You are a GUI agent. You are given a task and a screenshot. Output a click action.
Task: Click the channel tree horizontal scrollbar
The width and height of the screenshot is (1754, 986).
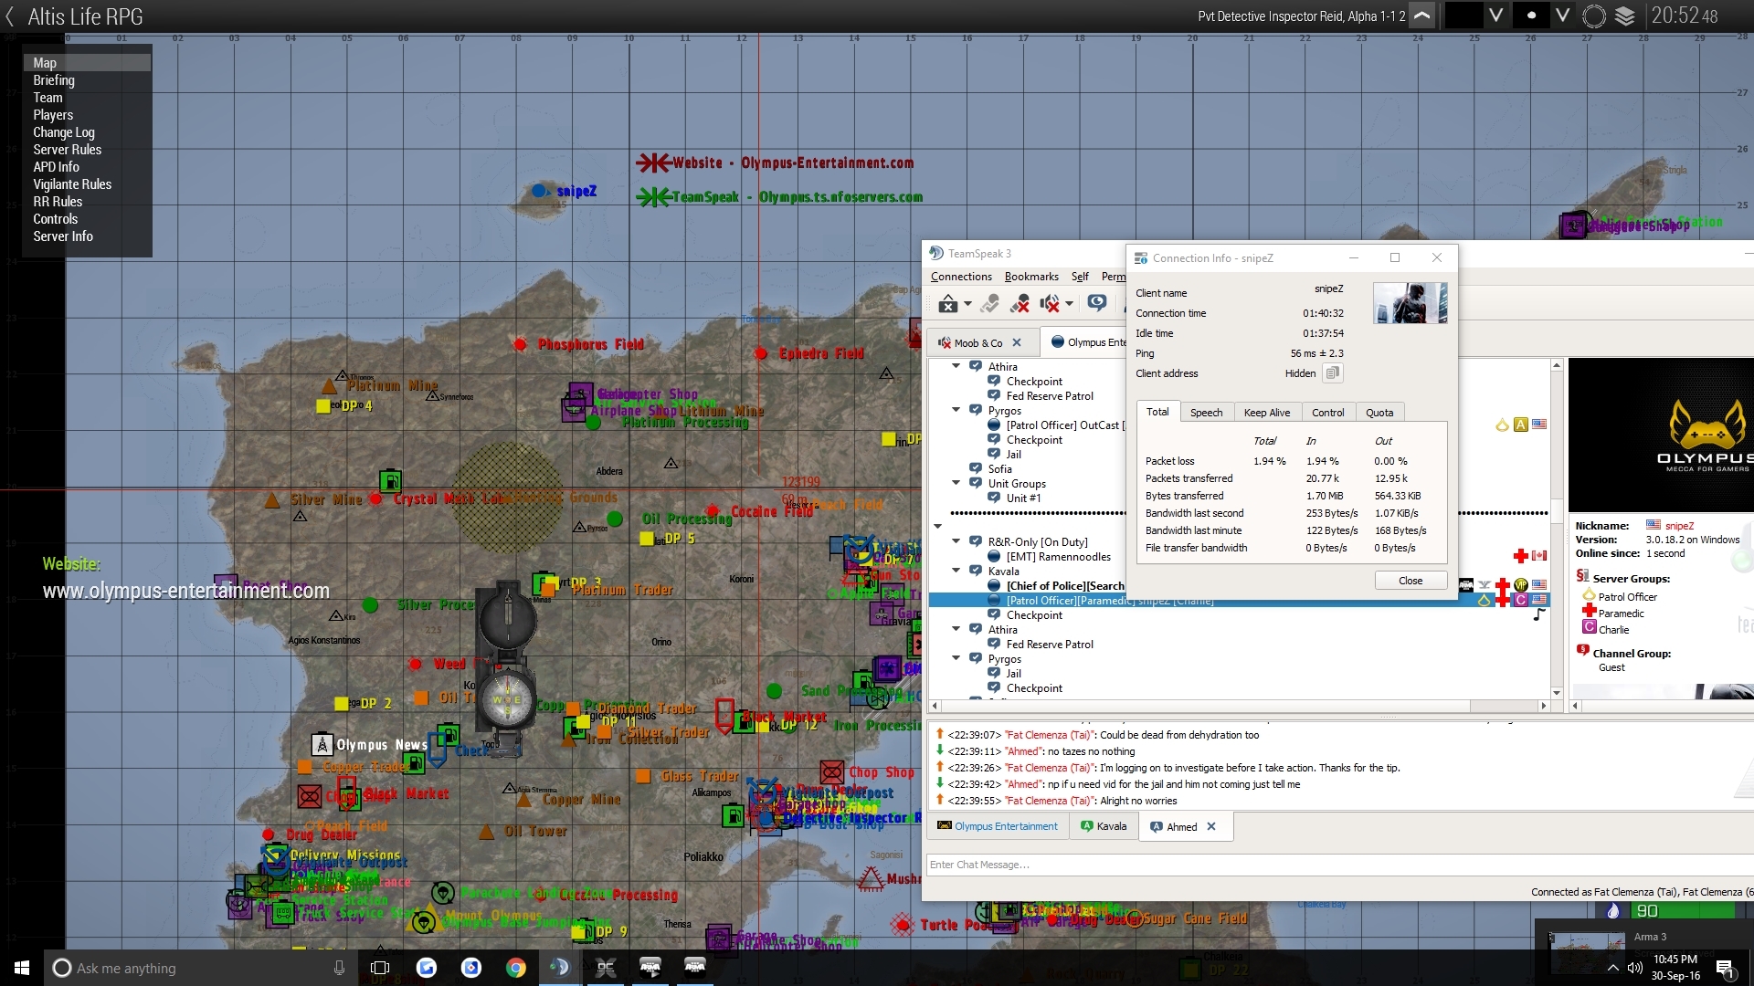click(x=1206, y=706)
